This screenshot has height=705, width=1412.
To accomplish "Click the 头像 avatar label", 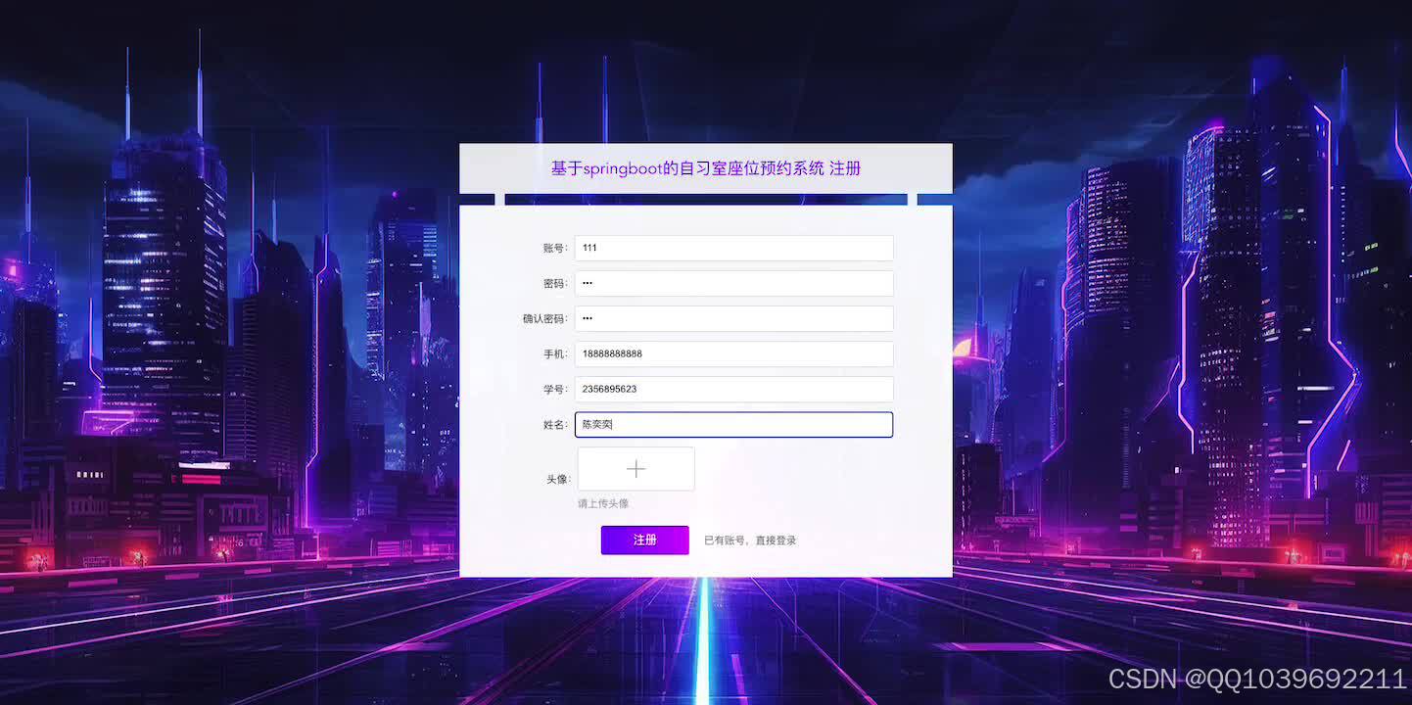I will [x=558, y=479].
